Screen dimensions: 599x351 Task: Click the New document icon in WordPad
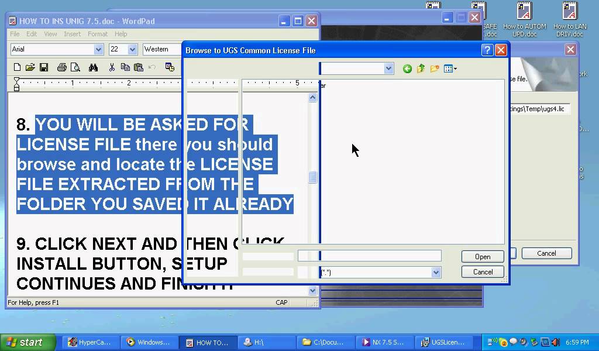(17, 68)
